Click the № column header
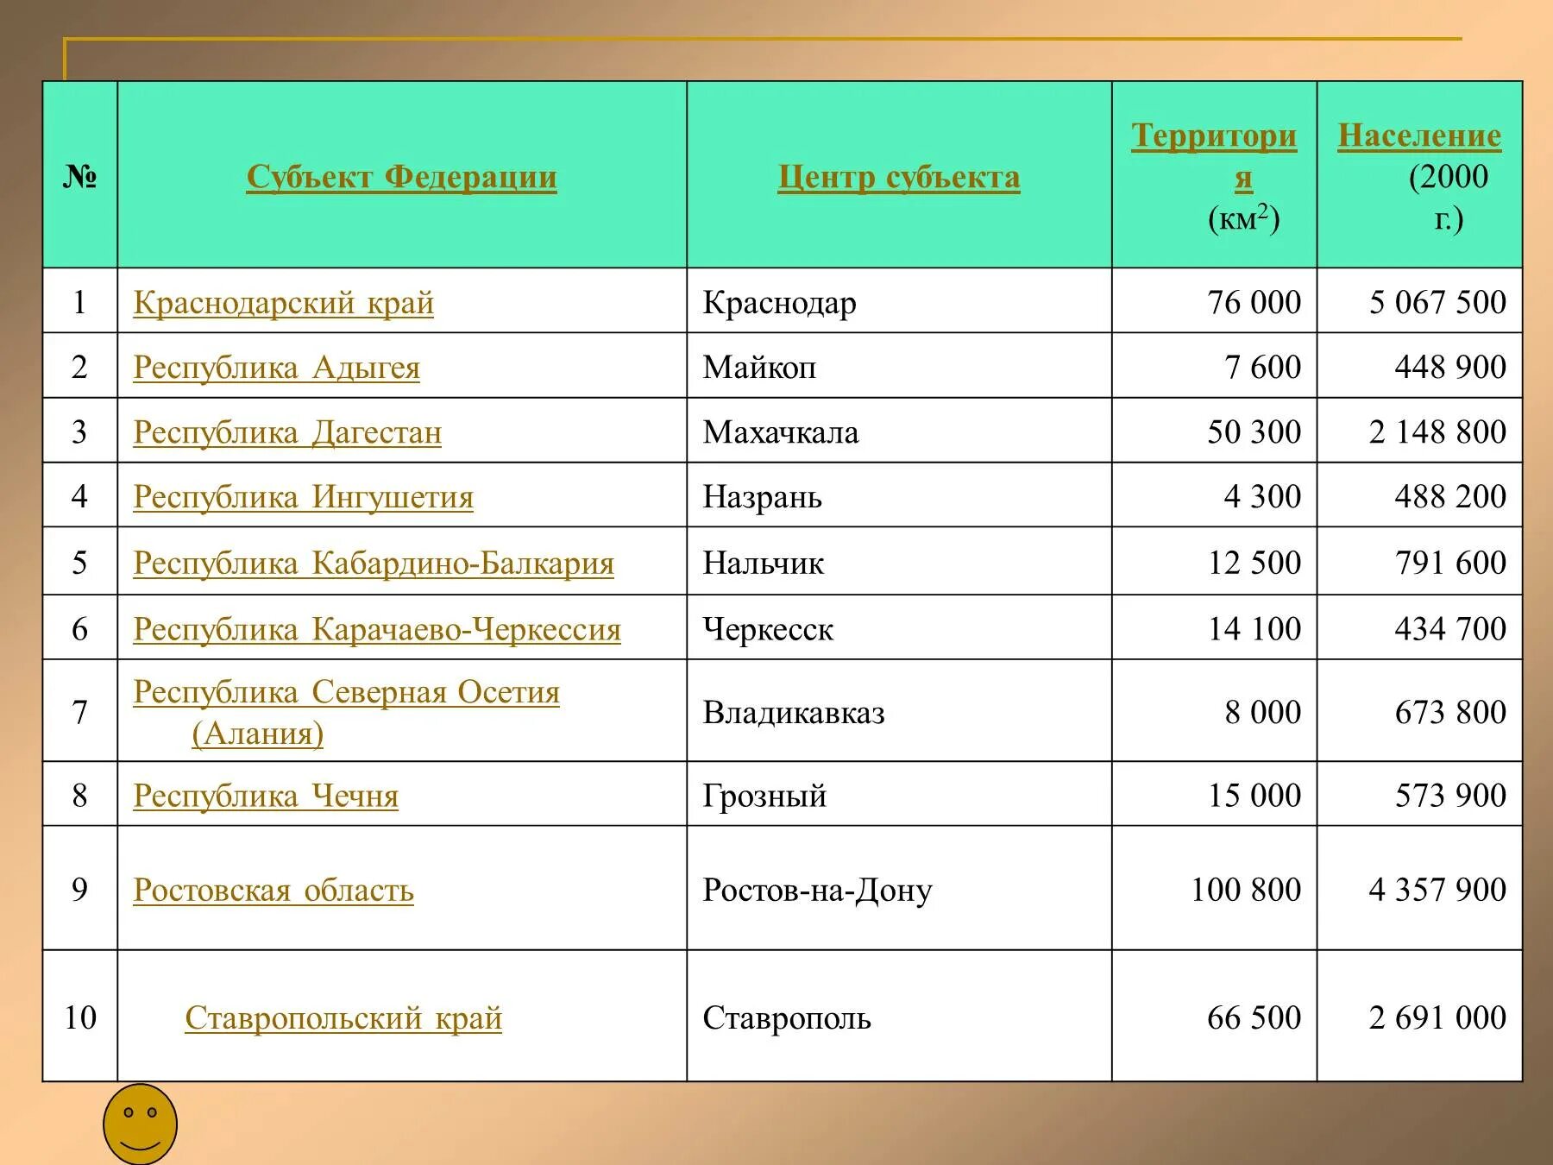This screenshot has height=1165, width=1553. click(x=80, y=175)
